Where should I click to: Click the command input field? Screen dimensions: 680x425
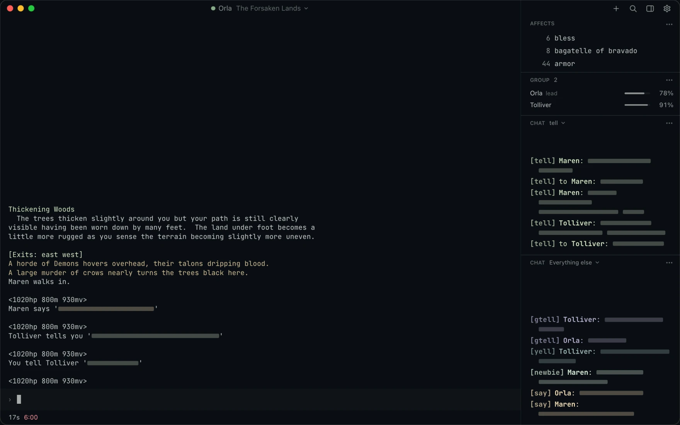[x=260, y=399]
